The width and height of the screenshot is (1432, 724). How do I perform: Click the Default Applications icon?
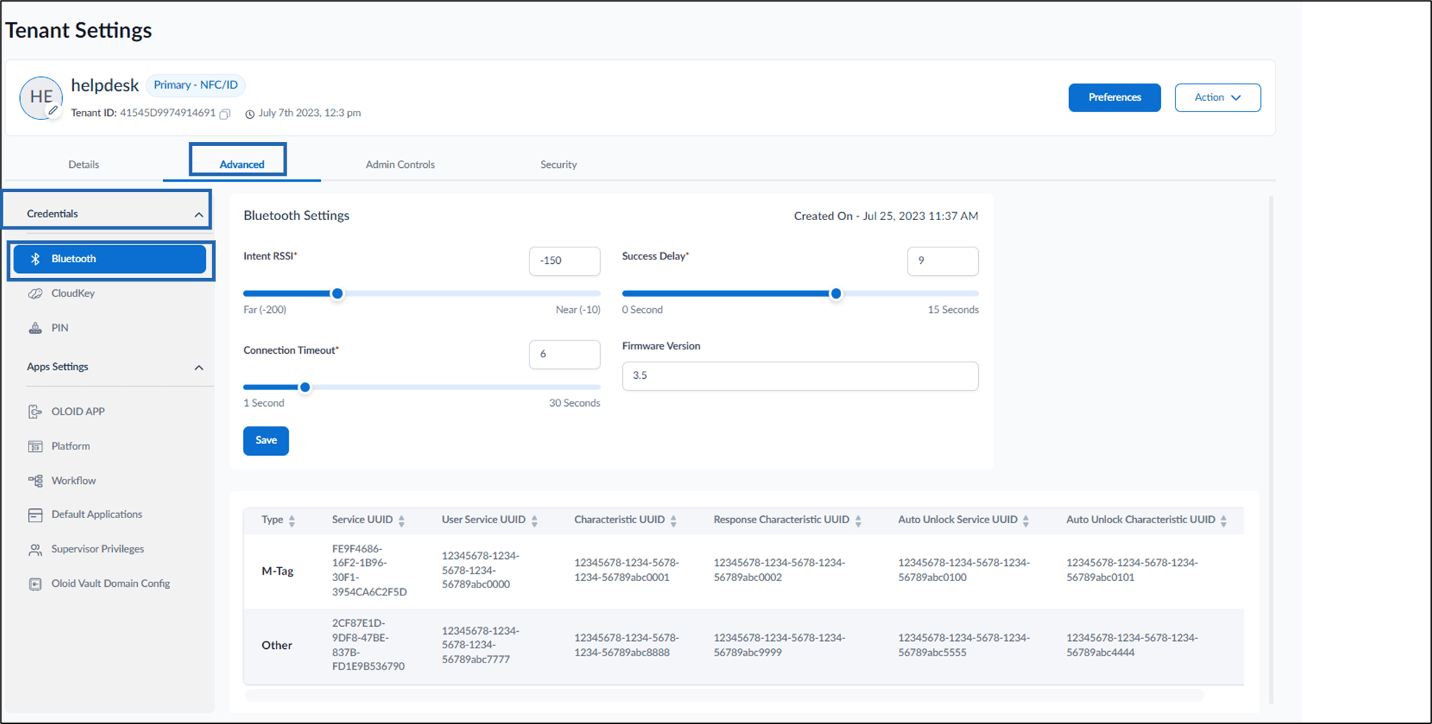35,515
